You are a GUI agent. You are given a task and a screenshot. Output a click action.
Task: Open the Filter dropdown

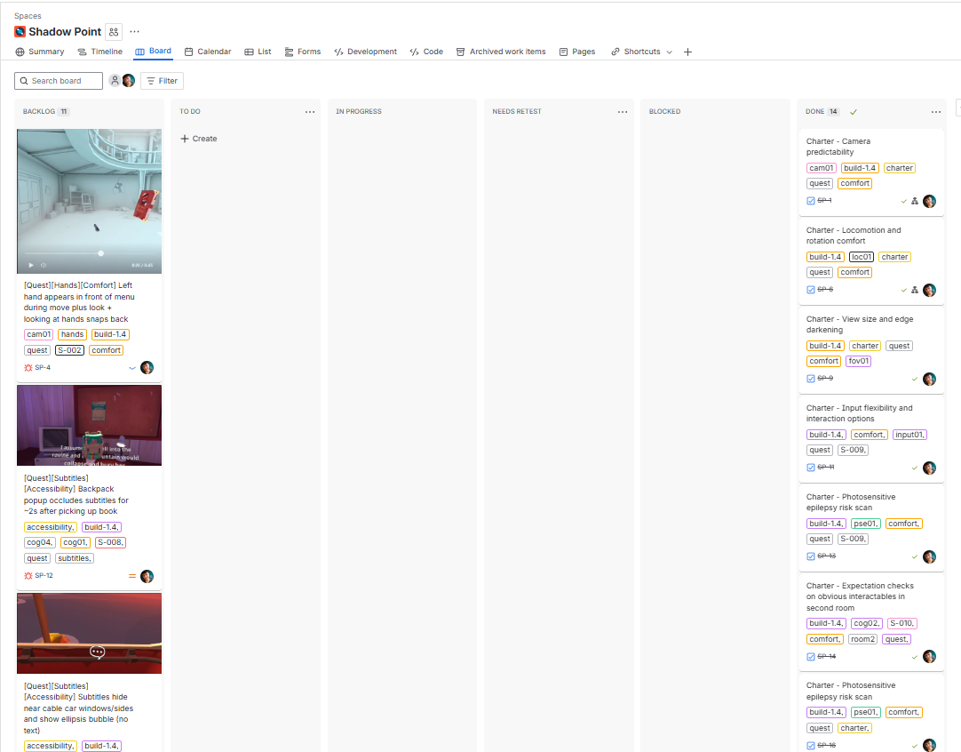point(162,81)
